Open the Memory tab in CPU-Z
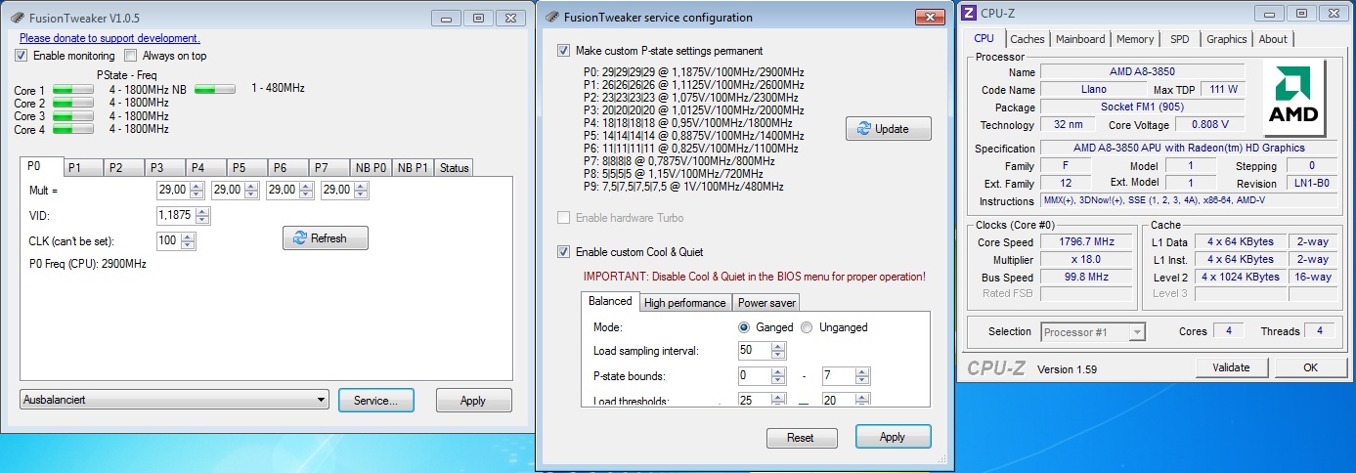 (x=1135, y=39)
